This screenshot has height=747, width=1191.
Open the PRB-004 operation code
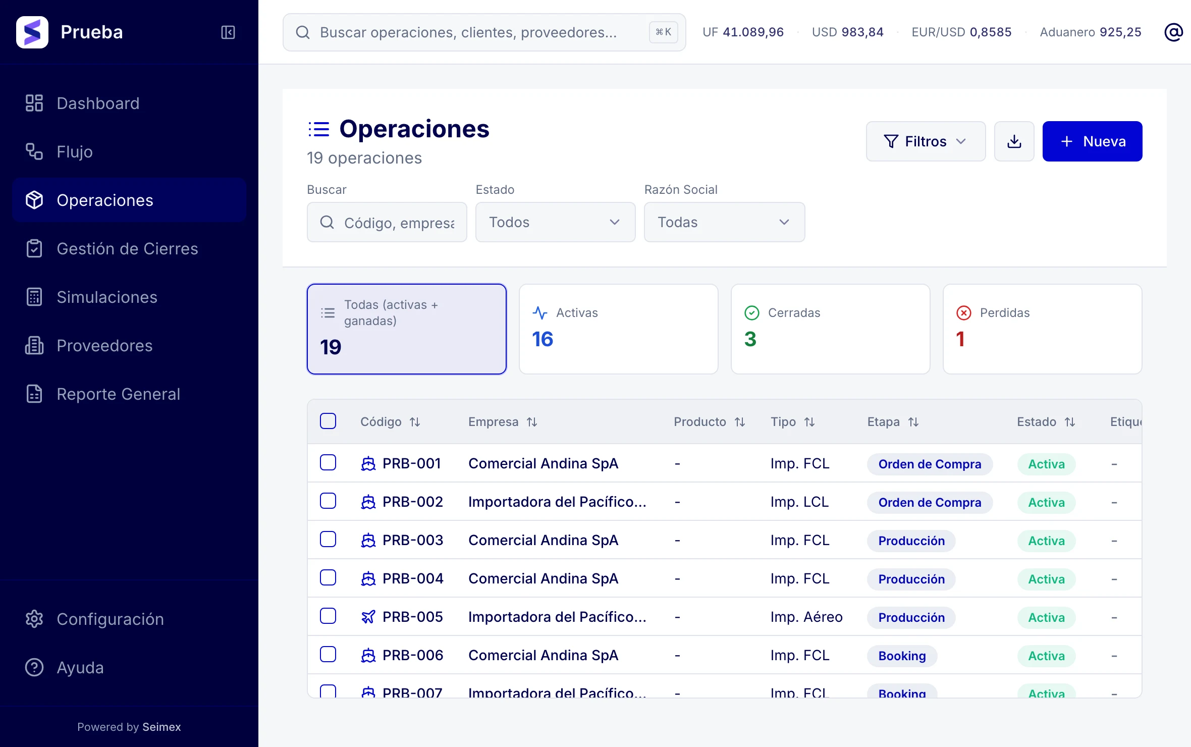pyautogui.click(x=413, y=578)
